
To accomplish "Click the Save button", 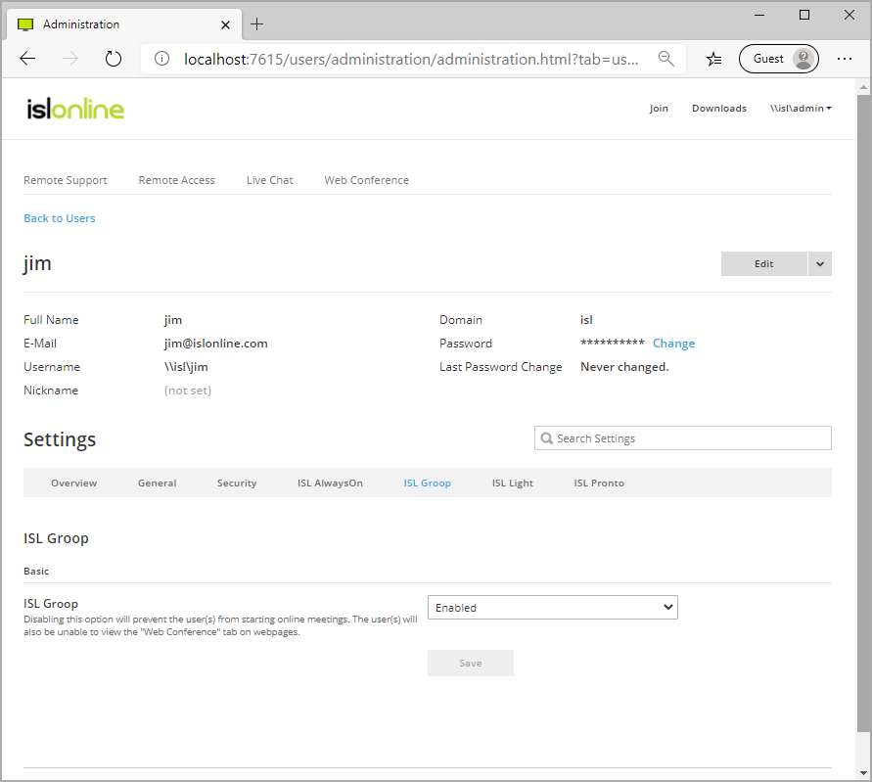I will coord(471,663).
